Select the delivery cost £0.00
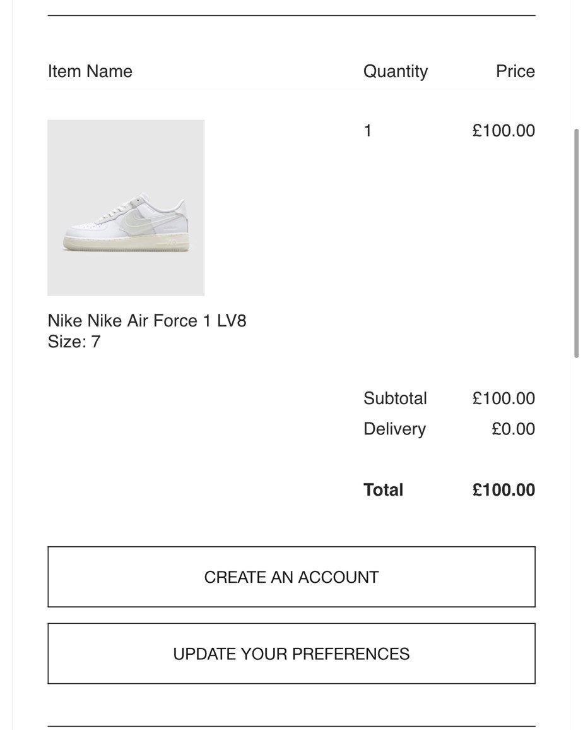The width and height of the screenshot is (583, 730). point(513,429)
